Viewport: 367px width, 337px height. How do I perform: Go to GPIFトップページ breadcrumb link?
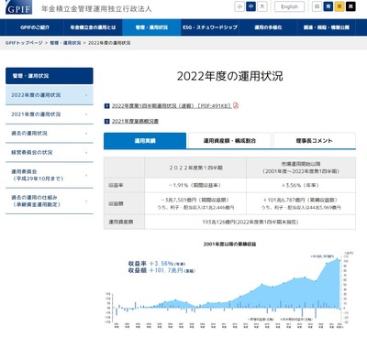(24, 43)
